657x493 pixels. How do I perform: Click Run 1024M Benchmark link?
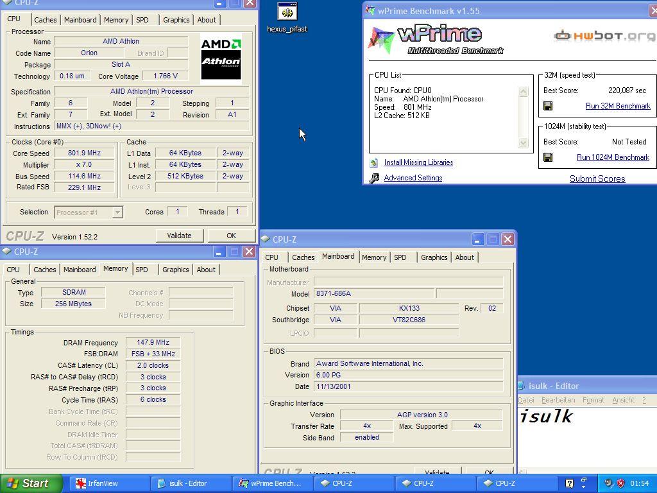point(613,157)
